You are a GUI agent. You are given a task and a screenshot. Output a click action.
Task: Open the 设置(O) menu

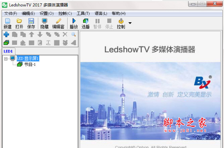(x=46, y=14)
